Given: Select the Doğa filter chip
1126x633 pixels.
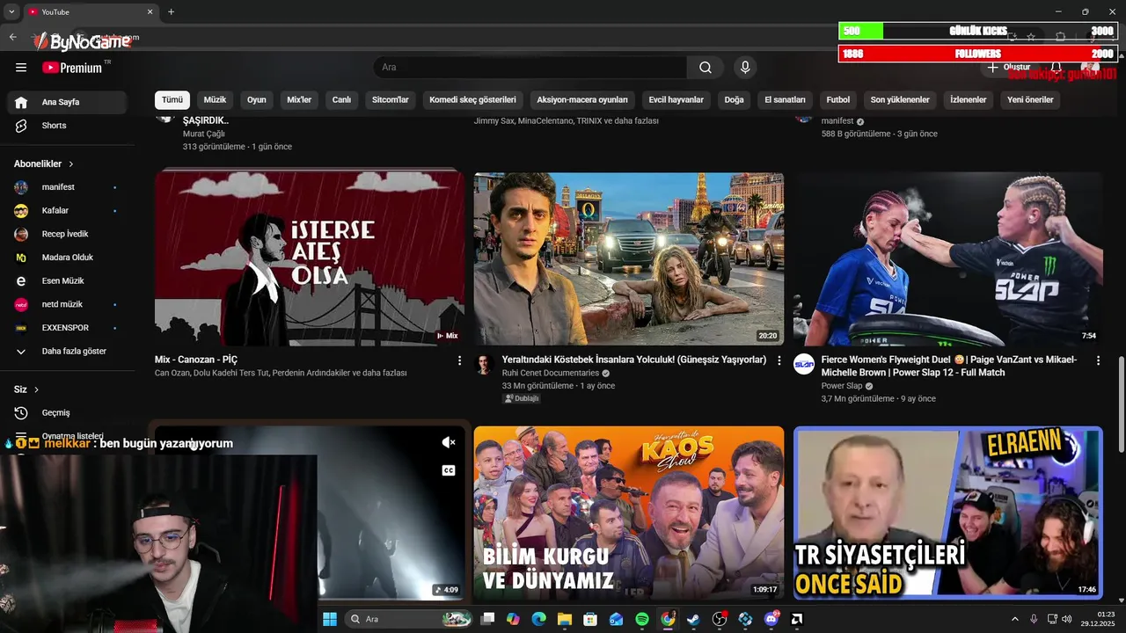Looking at the screenshot, I should (735, 100).
